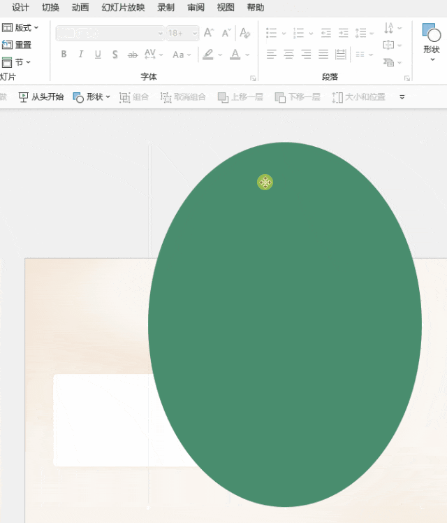This screenshot has height=523, width=447.
Task: Switch to the Review (审阅) tab
Action: pyautogui.click(x=196, y=8)
